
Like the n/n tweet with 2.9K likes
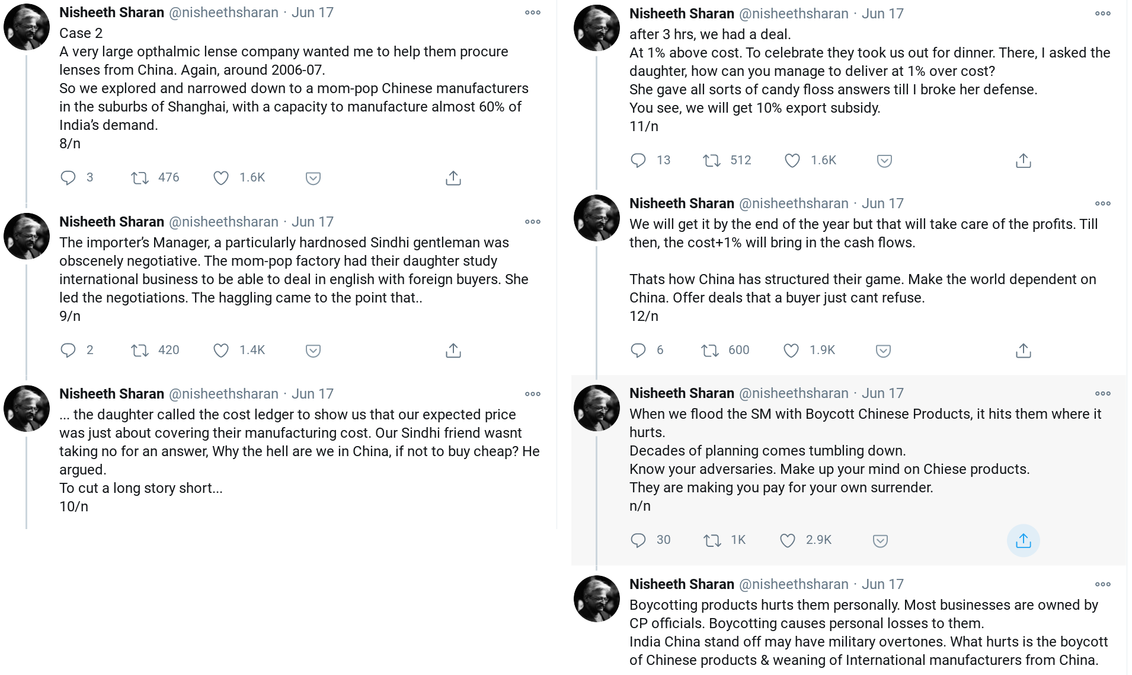point(788,540)
